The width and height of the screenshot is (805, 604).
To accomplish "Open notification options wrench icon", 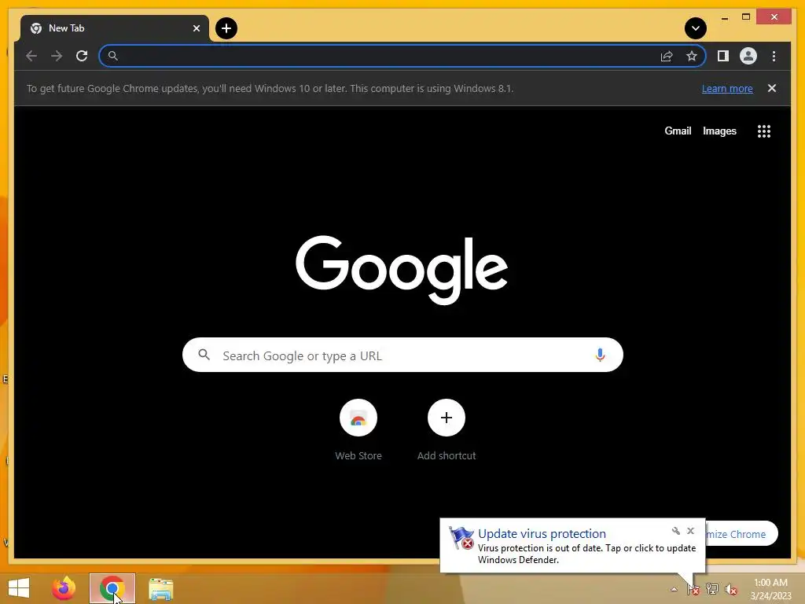I will point(675,531).
